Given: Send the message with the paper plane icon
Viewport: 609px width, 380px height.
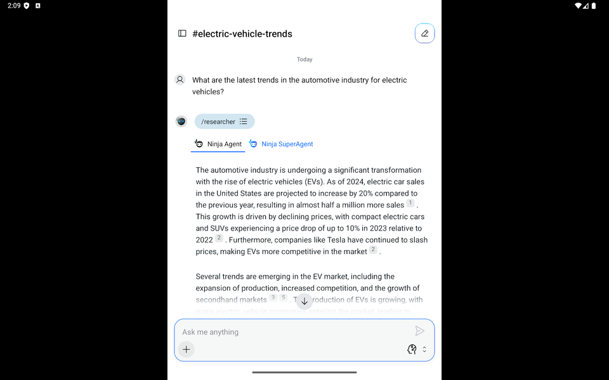Looking at the screenshot, I should click(419, 331).
